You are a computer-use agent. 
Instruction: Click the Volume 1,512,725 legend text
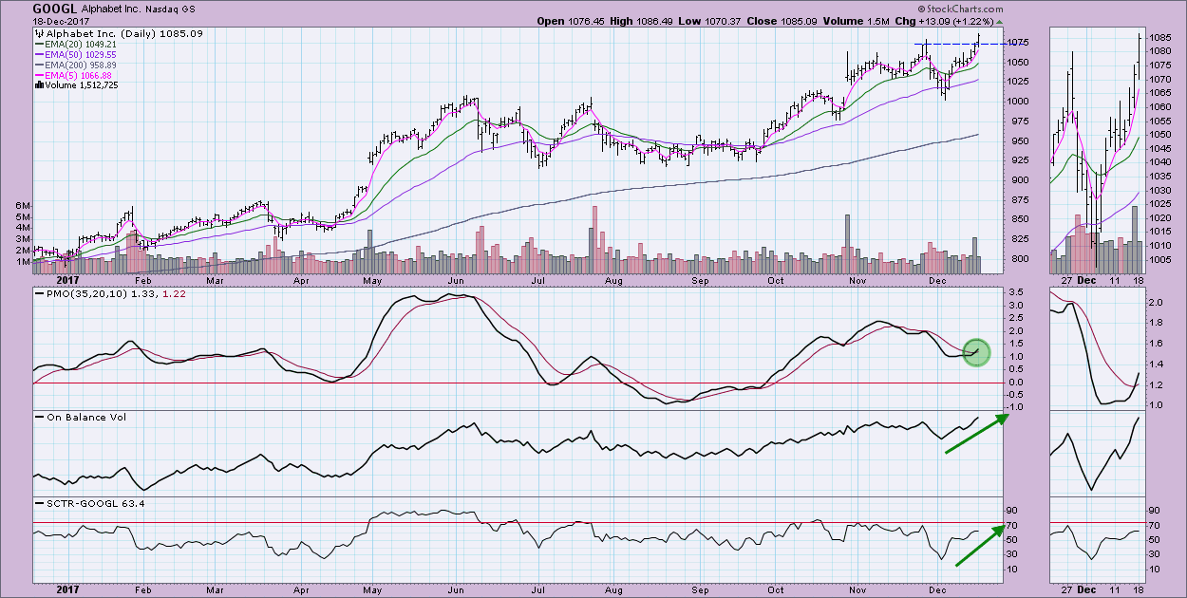(84, 85)
